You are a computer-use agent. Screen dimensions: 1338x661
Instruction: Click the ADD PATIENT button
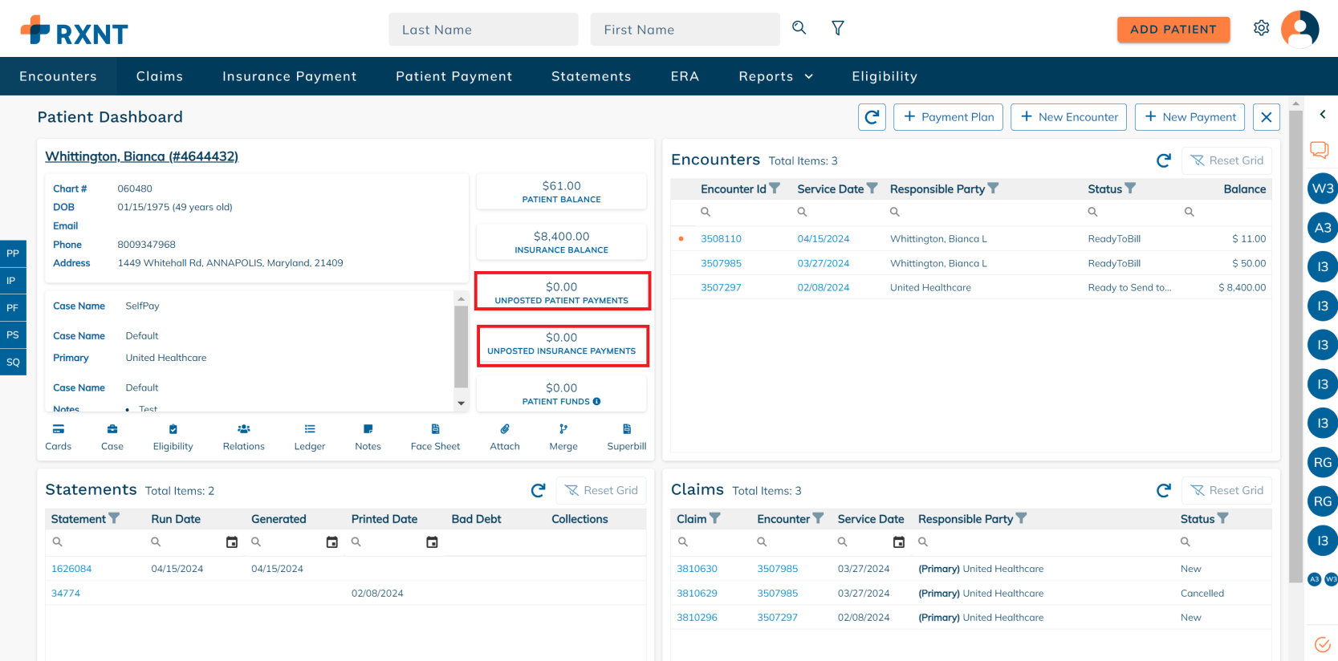point(1173,30)
